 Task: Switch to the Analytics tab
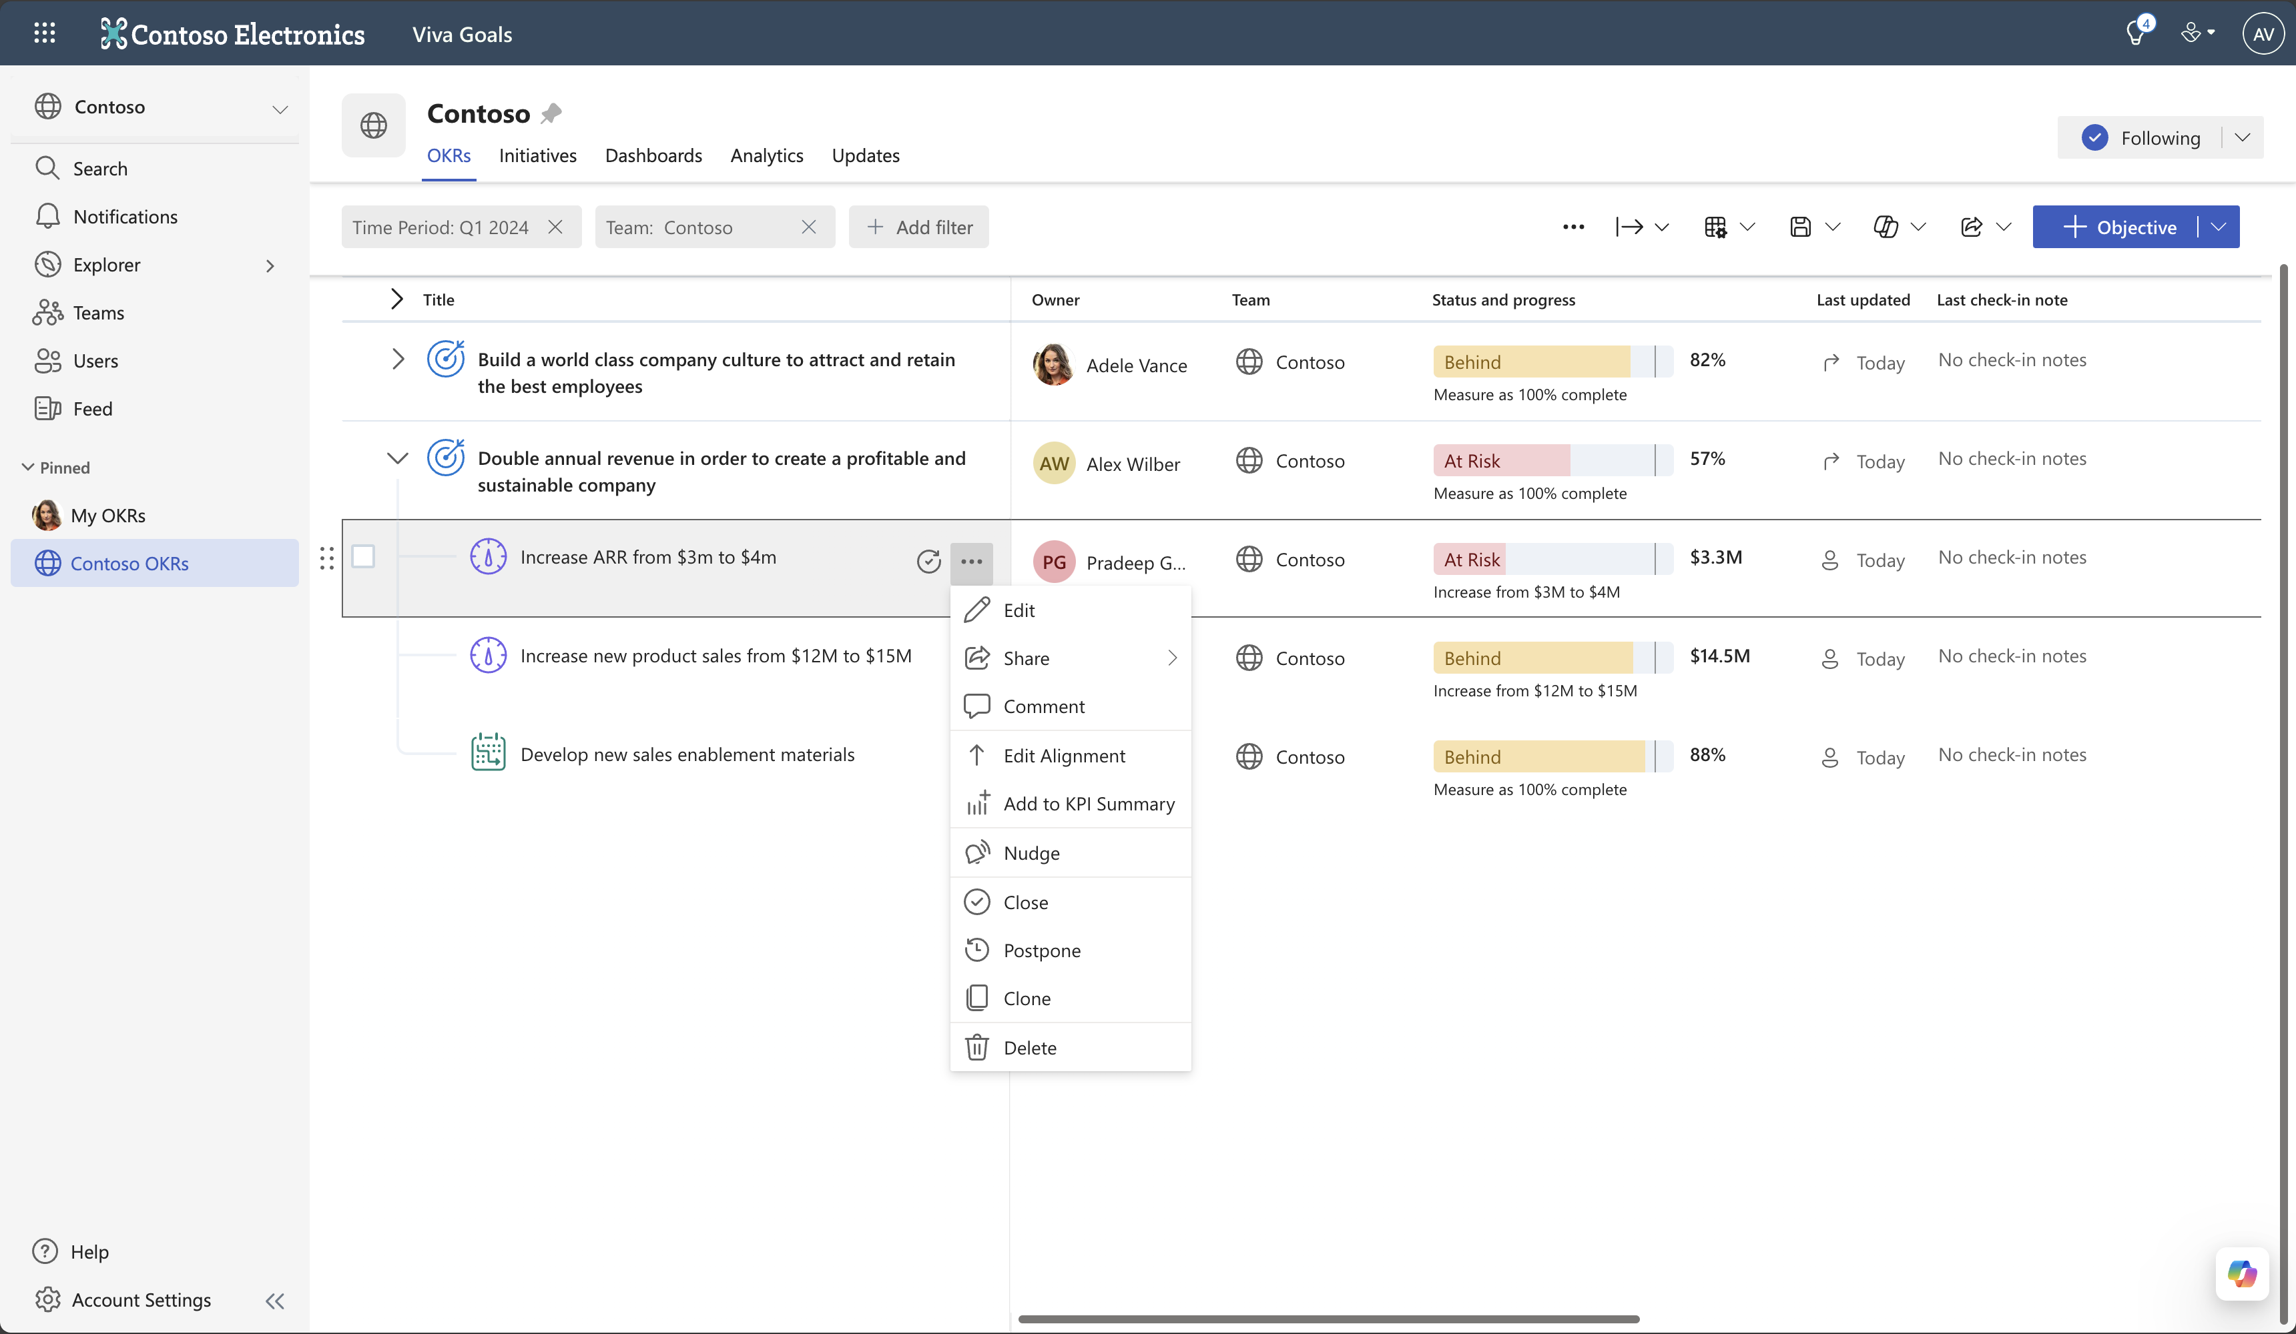point(766,155)
